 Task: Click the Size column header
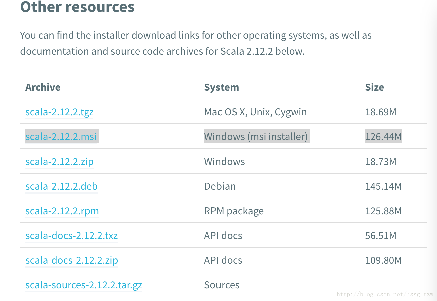(x=374, y=87)
